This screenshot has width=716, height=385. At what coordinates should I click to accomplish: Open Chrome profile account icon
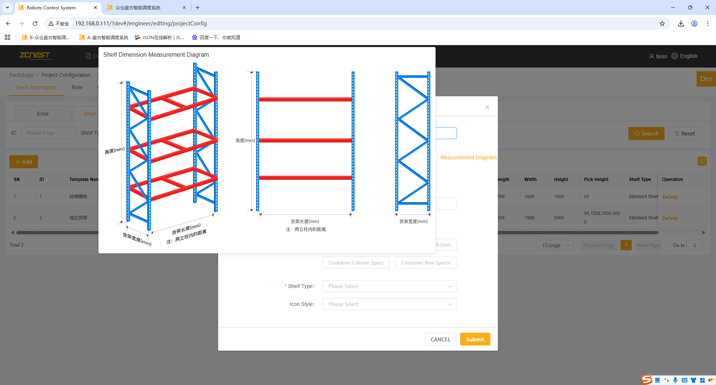click(694, 24)
